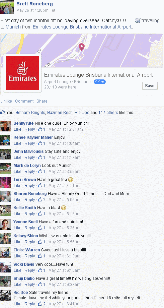Share the post

(x=42, y=101)
